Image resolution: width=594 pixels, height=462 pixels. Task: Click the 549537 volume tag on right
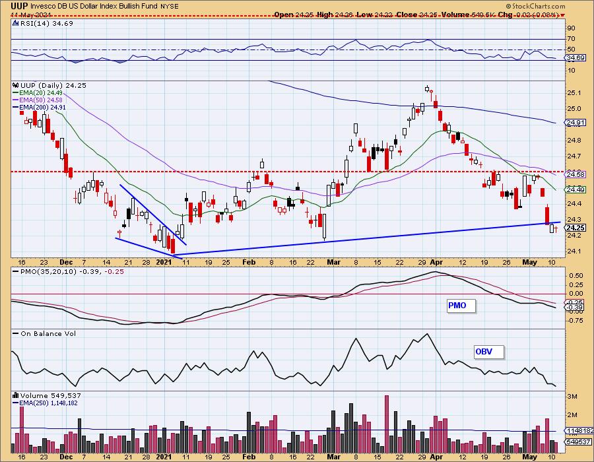(577, 442)
